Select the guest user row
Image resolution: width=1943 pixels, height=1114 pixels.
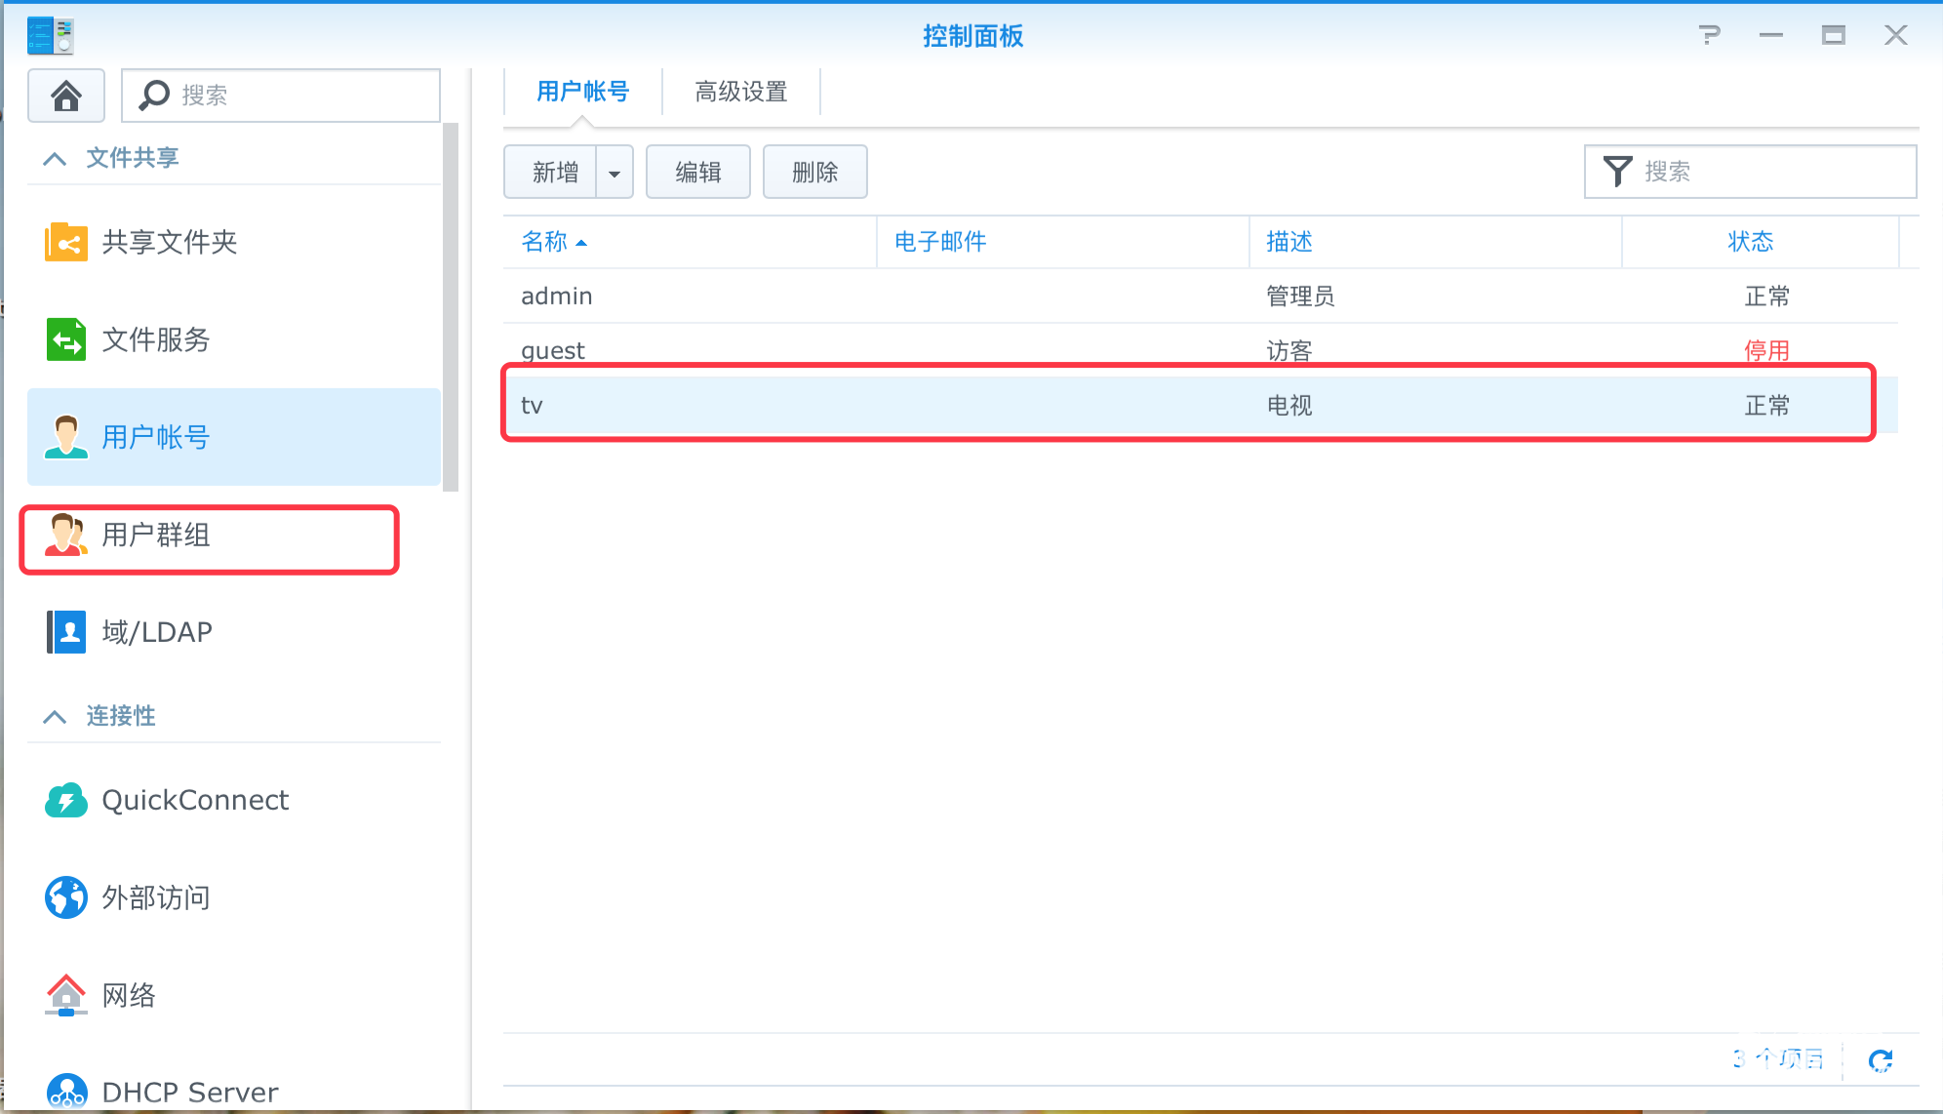[x=1202, y=351]
